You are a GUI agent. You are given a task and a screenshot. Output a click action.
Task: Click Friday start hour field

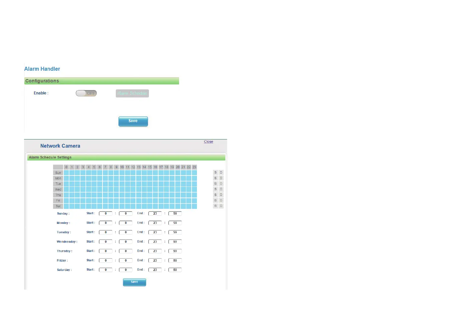(x=106, y=261)
